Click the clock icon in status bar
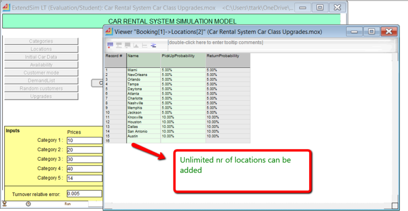Screen dimensions: 408x211 [x=28, y=204]
